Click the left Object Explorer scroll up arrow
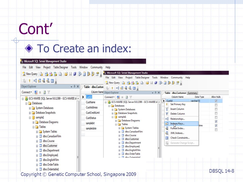Viewport: 243px width, 182px height. pyautogui.click(x=78, y=99)
